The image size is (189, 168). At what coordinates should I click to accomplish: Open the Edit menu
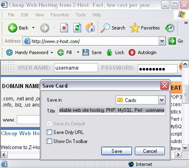pyautogui.click(x=25, y=15)
